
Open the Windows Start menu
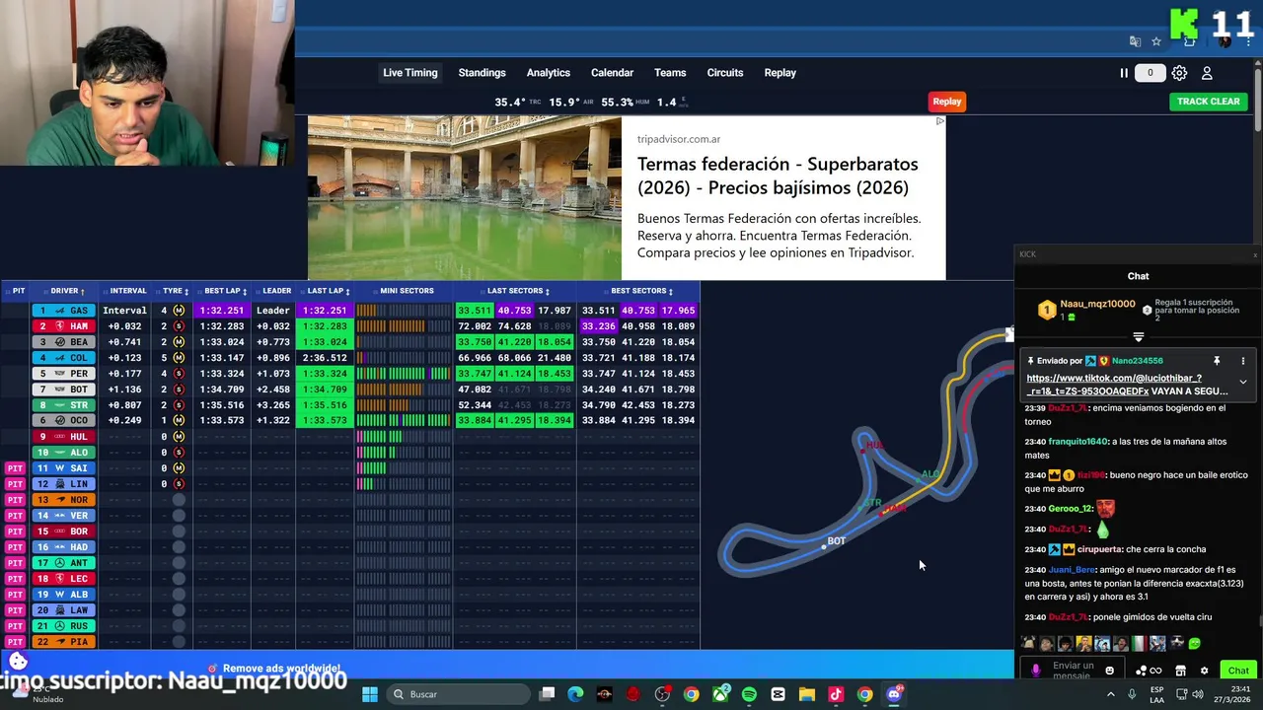click(370, 694)
